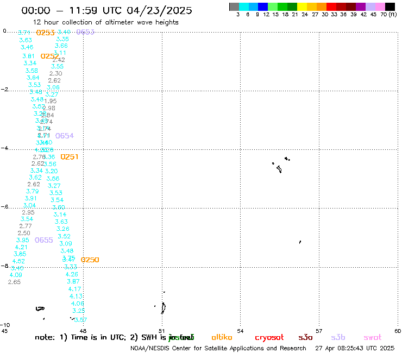402x353 pixels.
Task: Click the gray value 2.77
Action: coord(26,226)
